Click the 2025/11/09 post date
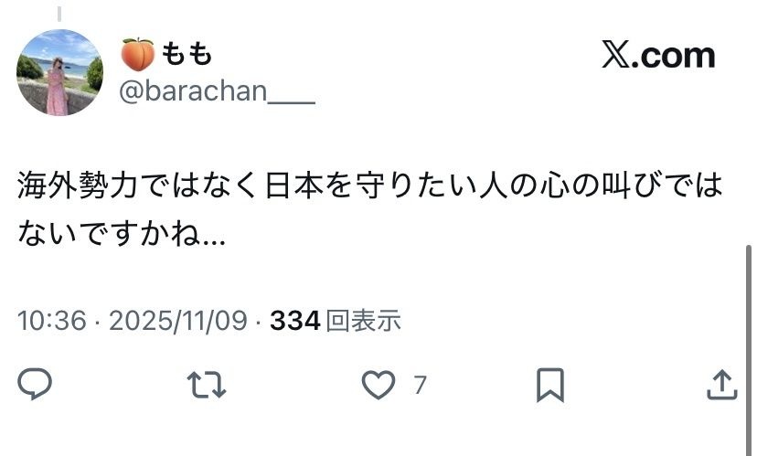 178,321
